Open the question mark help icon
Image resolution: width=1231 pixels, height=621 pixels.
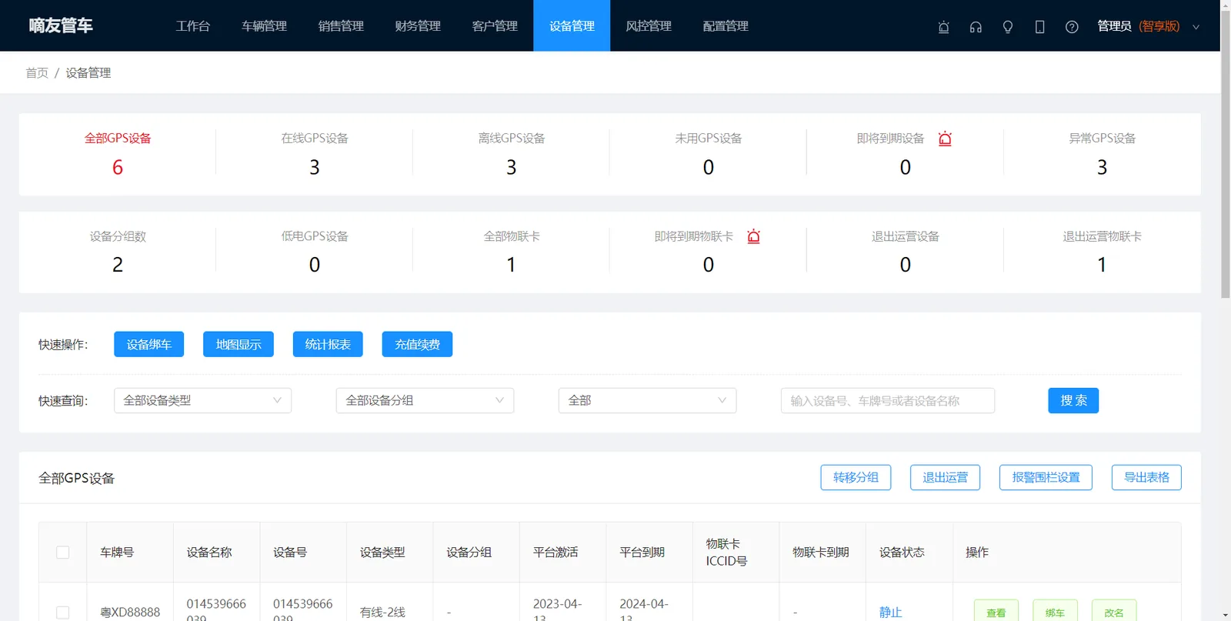tap(1072, 27)
